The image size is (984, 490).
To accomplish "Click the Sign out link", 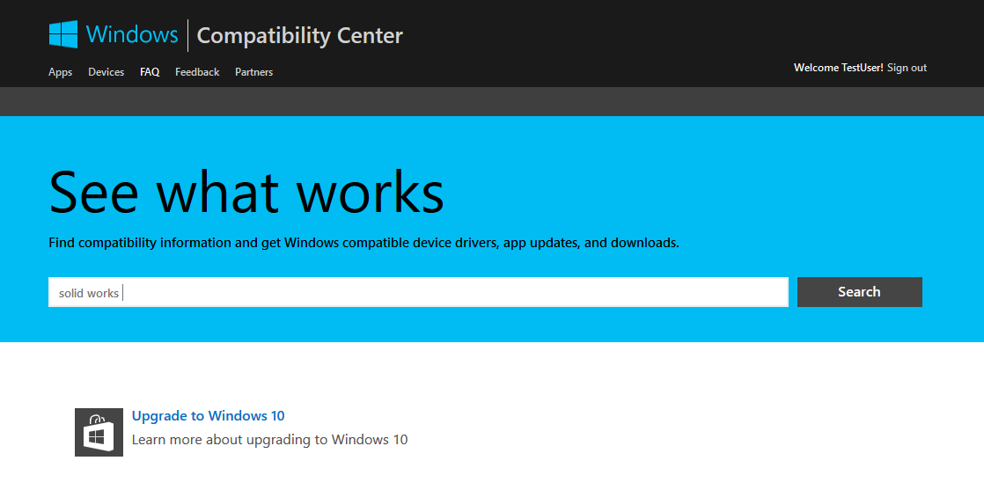I will [x=907, y=68].
